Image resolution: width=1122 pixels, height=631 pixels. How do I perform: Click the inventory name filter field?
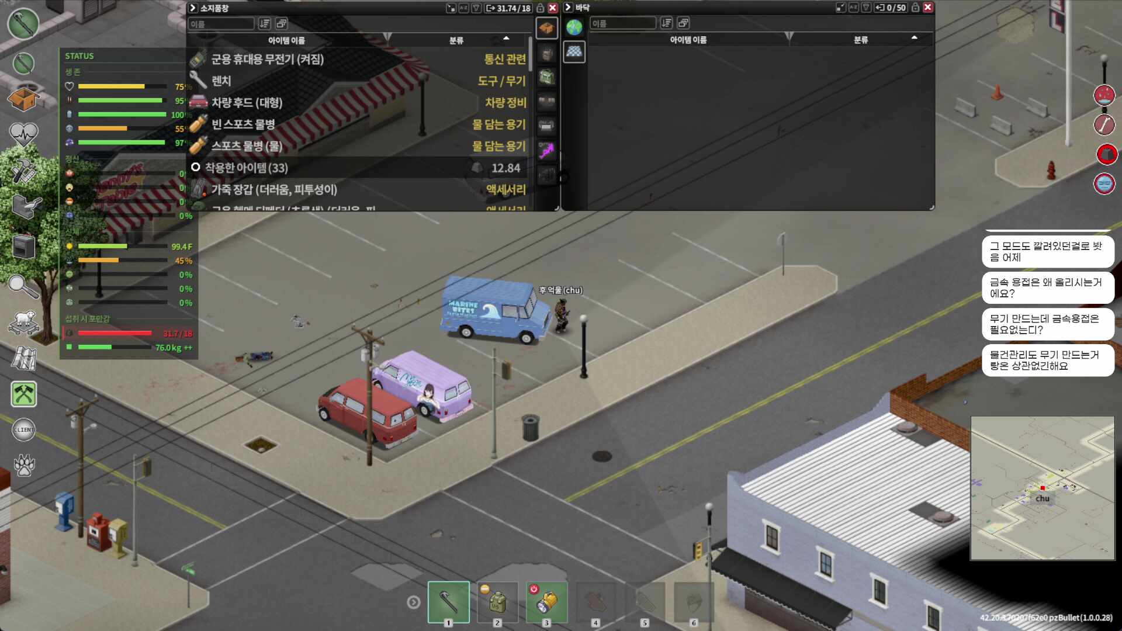[221, 24]
